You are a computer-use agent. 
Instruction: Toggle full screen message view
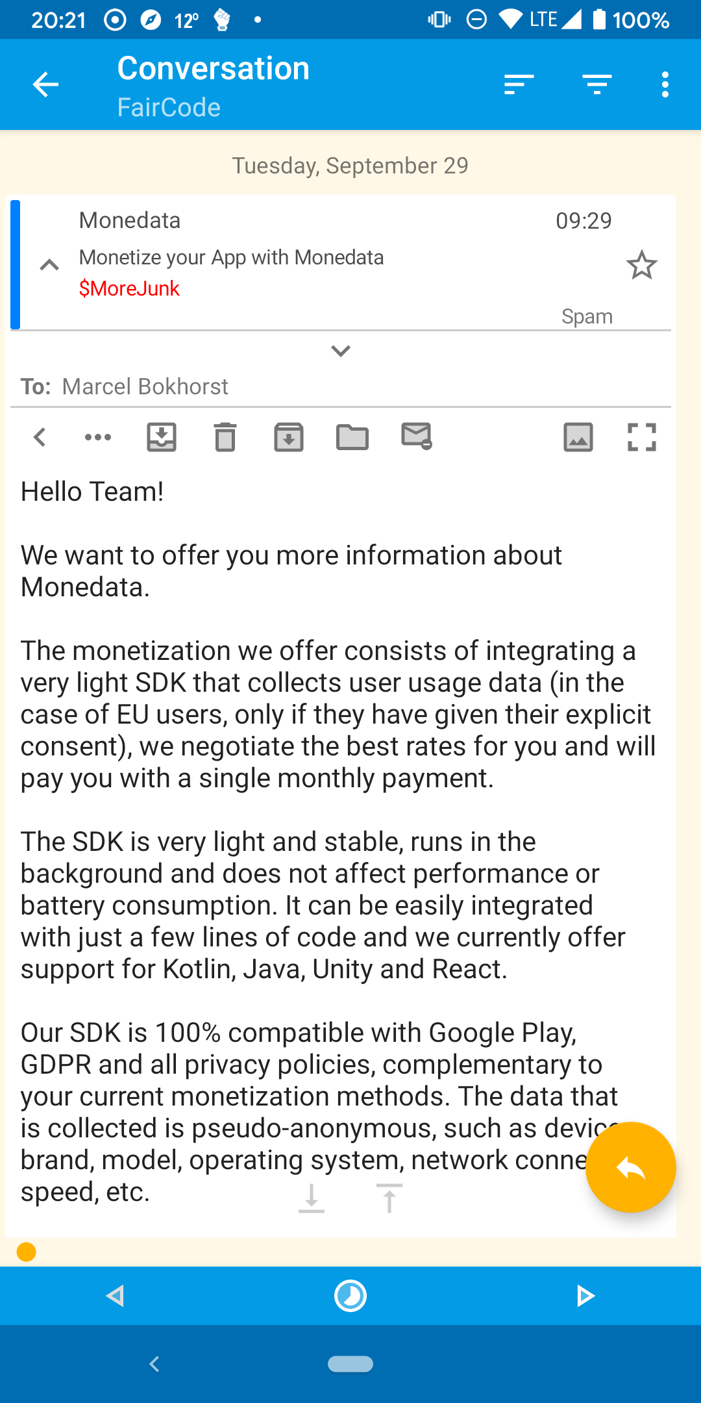pos(641,437)
